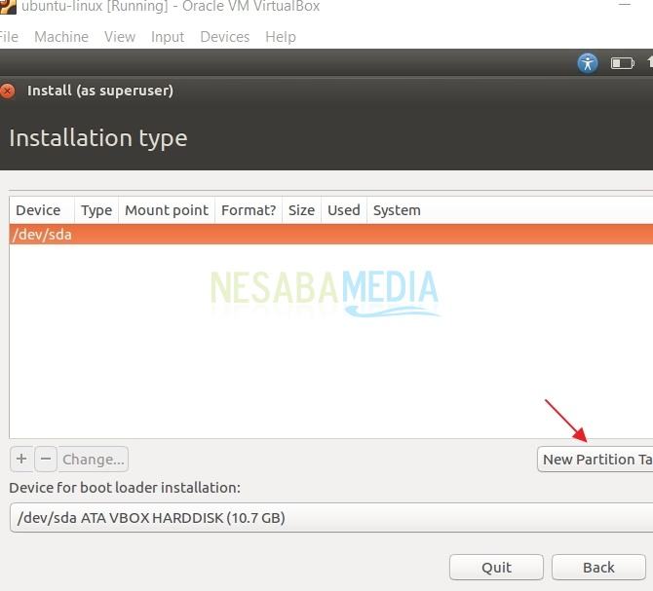Select the /dev/sda row
This screenshot has width=653, height=591.
point(331,235)
